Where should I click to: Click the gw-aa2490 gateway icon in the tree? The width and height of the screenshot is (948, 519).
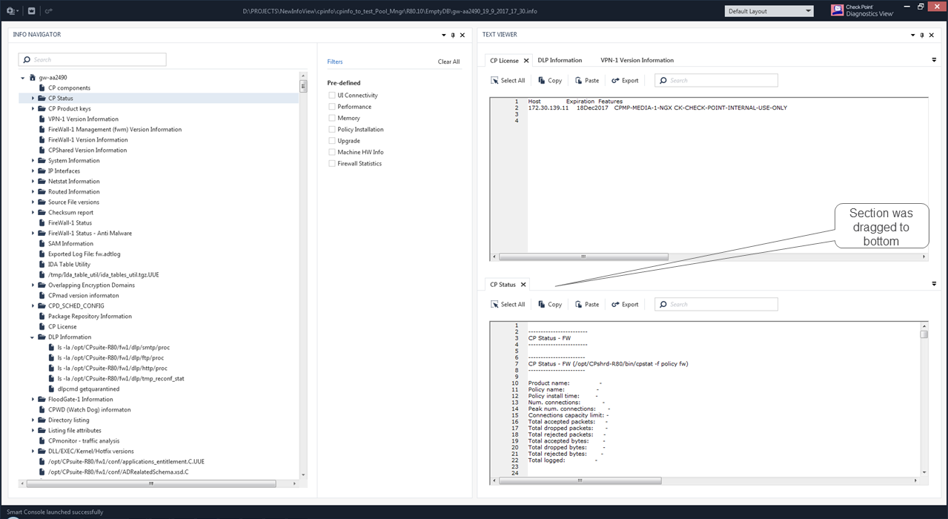(33, 77)
